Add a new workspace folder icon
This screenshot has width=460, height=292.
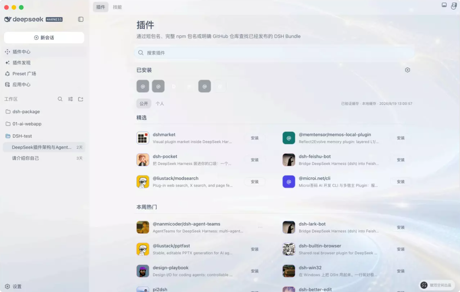pos(81,99)
